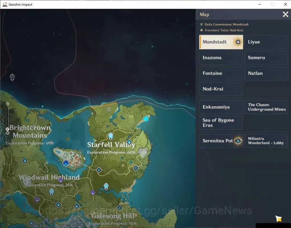
Task: Click the waypoint beside the small lake near Galesong
Action: pyautogui.click(x=77, y=206)
